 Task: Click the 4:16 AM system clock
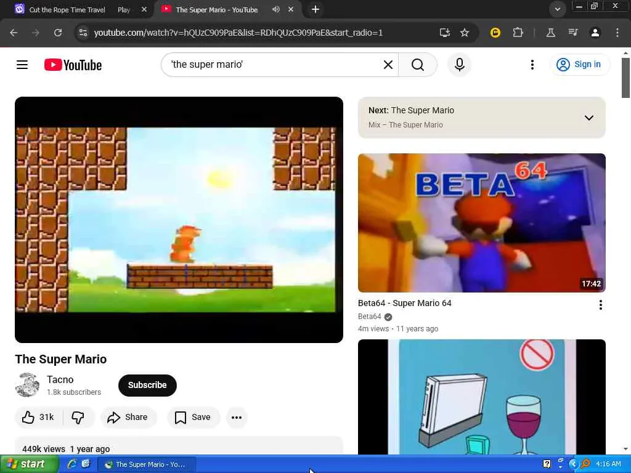pos(608,464)
